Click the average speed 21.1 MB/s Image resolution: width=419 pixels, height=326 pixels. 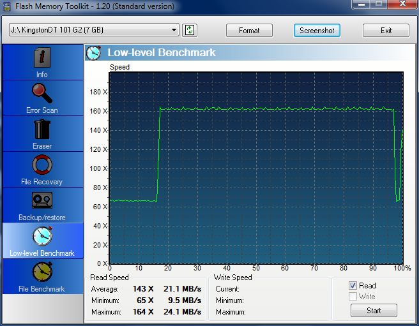[x=182, y=288]
